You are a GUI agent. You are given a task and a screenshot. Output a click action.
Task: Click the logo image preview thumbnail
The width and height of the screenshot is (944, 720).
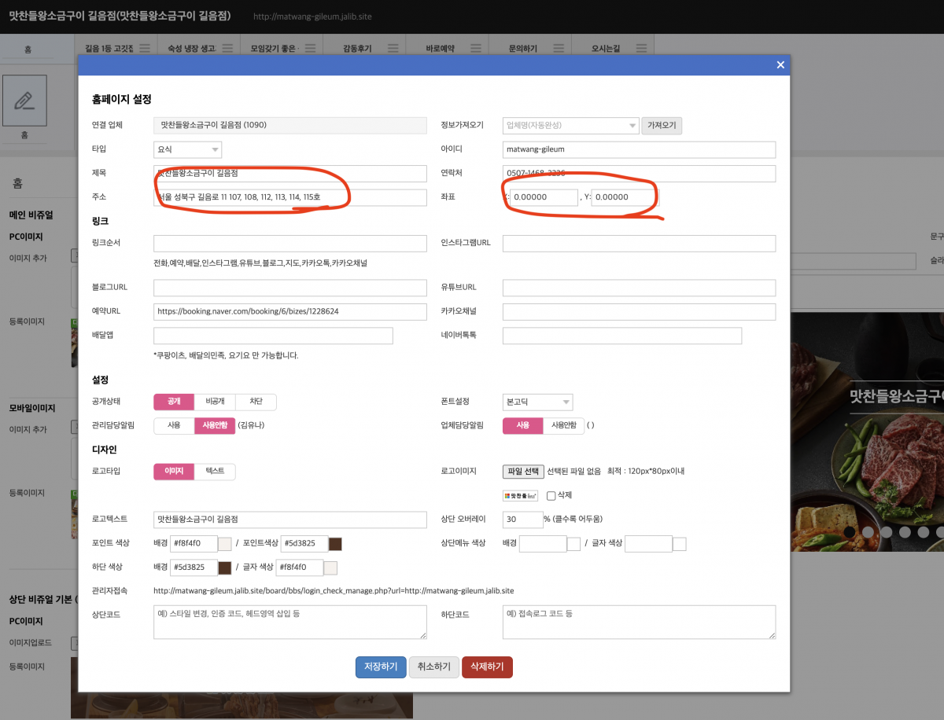point(520,496)
